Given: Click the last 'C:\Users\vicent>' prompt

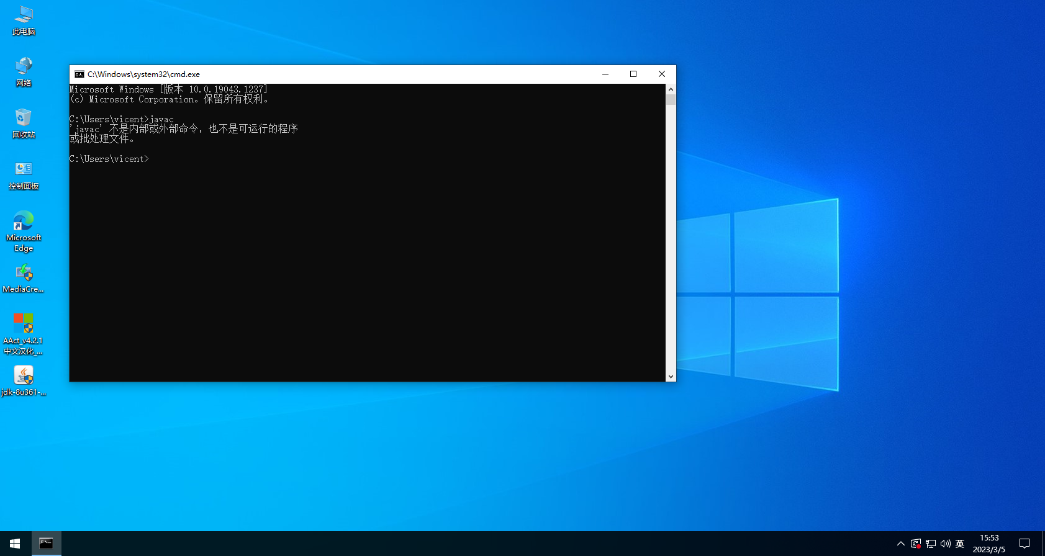Looking at the screenshot, I should [109, 159].
